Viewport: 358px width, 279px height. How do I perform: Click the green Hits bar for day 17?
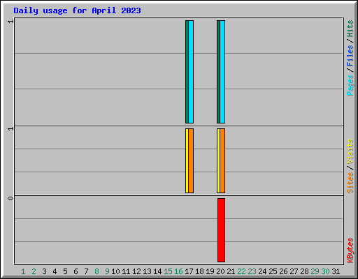[x=187, y=72]
